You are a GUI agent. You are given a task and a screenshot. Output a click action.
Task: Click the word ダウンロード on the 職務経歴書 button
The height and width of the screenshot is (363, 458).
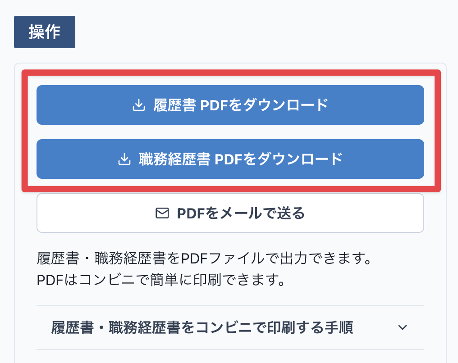(x=301, y=159)
